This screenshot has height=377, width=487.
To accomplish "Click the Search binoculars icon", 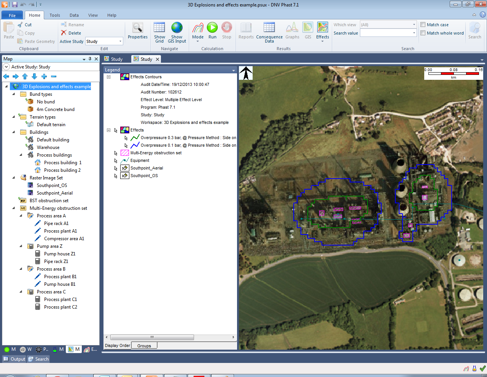I will click(x=474, y=31).
